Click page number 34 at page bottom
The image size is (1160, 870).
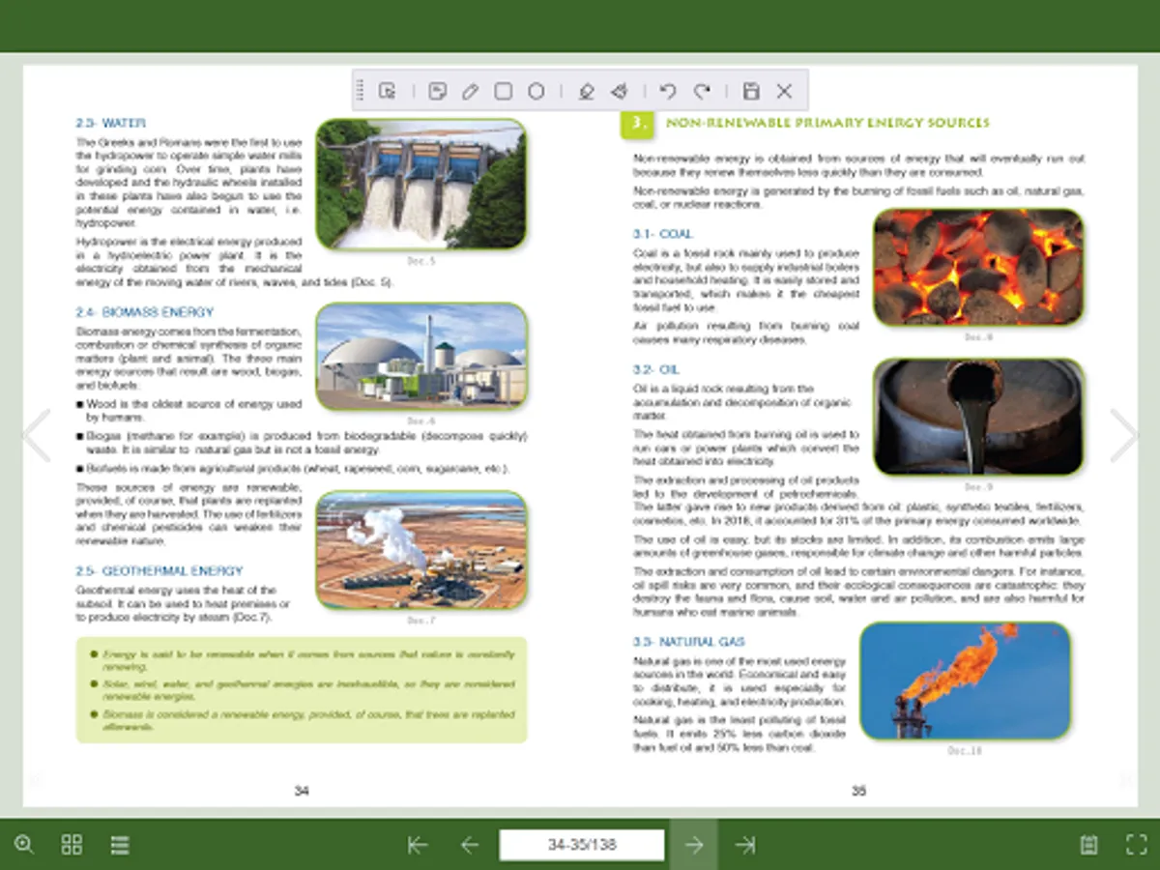[302, 791]
